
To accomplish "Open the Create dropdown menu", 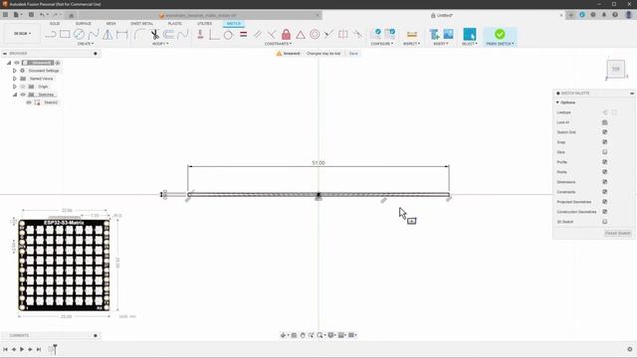I will [86, 44].
